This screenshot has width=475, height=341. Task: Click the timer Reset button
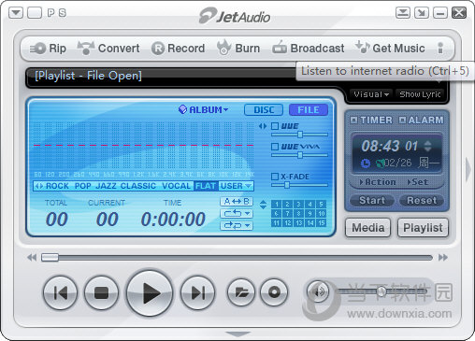coord(422,200)
